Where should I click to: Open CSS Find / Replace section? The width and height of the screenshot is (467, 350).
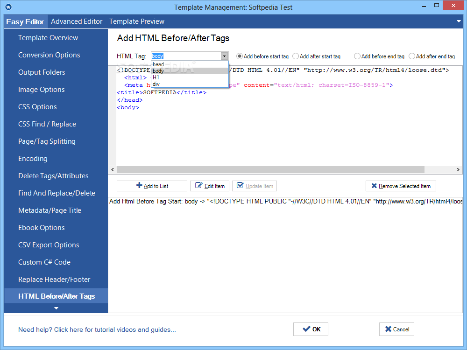point(56,124)
